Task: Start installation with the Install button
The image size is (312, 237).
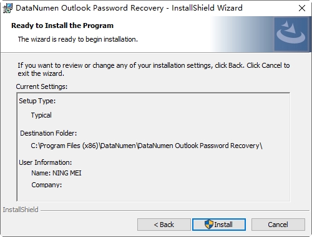Action: (219, 225)
